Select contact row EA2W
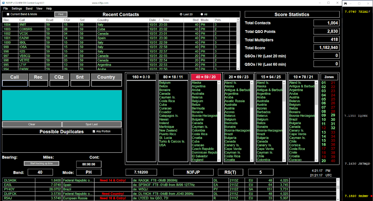373x201 pixels. coord(119,38)
